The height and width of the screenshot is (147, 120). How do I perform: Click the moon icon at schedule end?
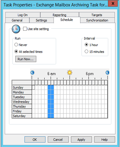[107, 73]
